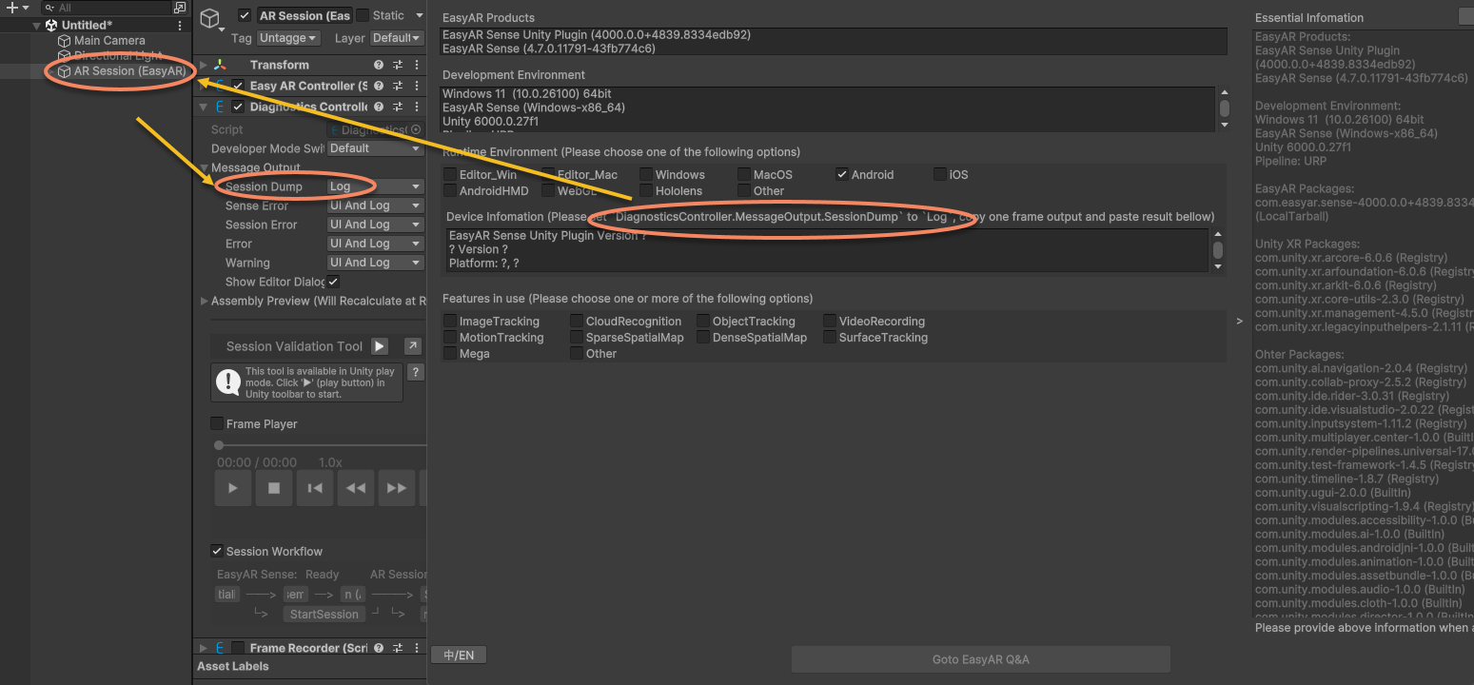1474x685 pixels.
Task: Click the Session Validation Tool pop-out arrow icon
Action: click(412, 346)
